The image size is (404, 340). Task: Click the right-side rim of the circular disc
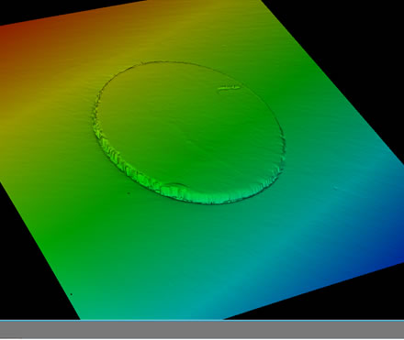pyautogui.click(x=282, y=144)
